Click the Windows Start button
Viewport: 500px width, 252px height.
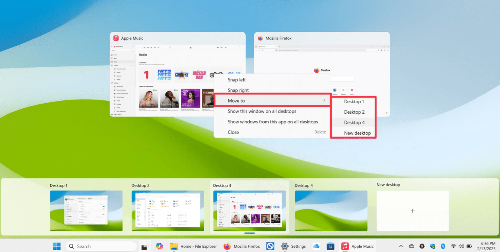(x=57, y=246)
